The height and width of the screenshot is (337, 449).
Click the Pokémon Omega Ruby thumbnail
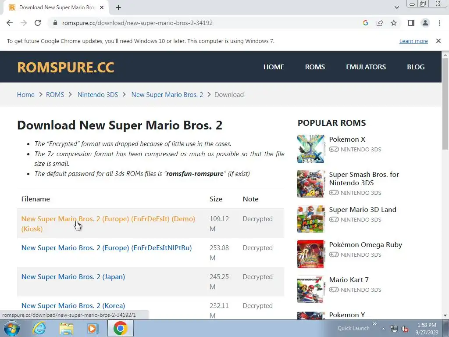pyautogui.click(x=311, y=254)
